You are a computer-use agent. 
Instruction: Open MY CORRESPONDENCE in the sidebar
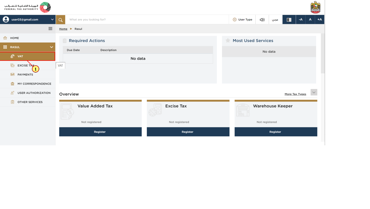click(28, 84)
